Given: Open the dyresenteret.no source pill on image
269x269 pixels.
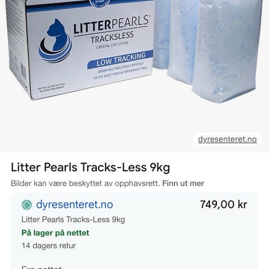Looking at the screenshot, I should coord(228,140).
